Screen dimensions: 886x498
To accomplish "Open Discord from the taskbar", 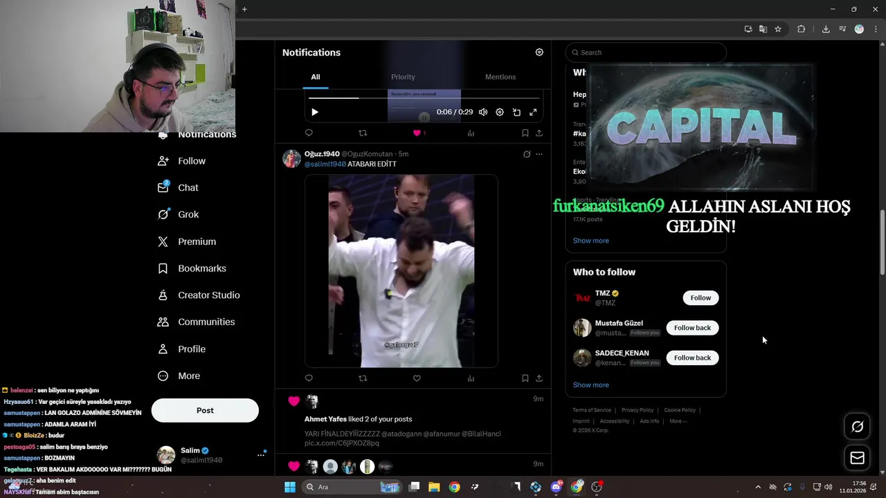I will pyautogui.click(x=557, y=487).
